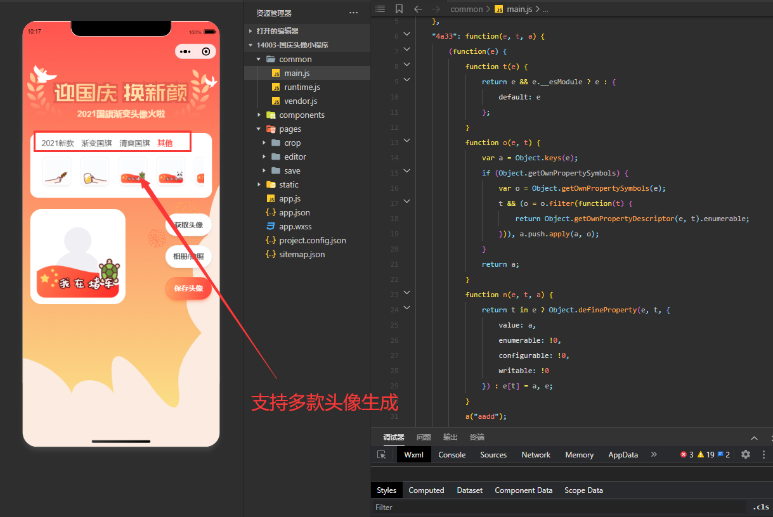Click the JS file icon in breadcrumb

coord(499,9)
